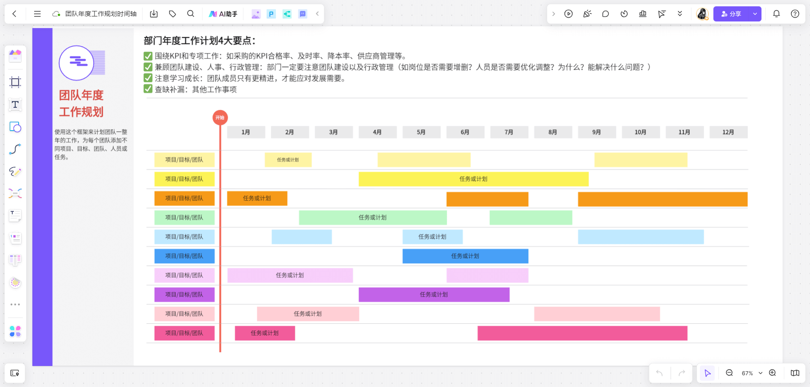
Task: Click the redo arrow
Action: click(x=682, y=373)
